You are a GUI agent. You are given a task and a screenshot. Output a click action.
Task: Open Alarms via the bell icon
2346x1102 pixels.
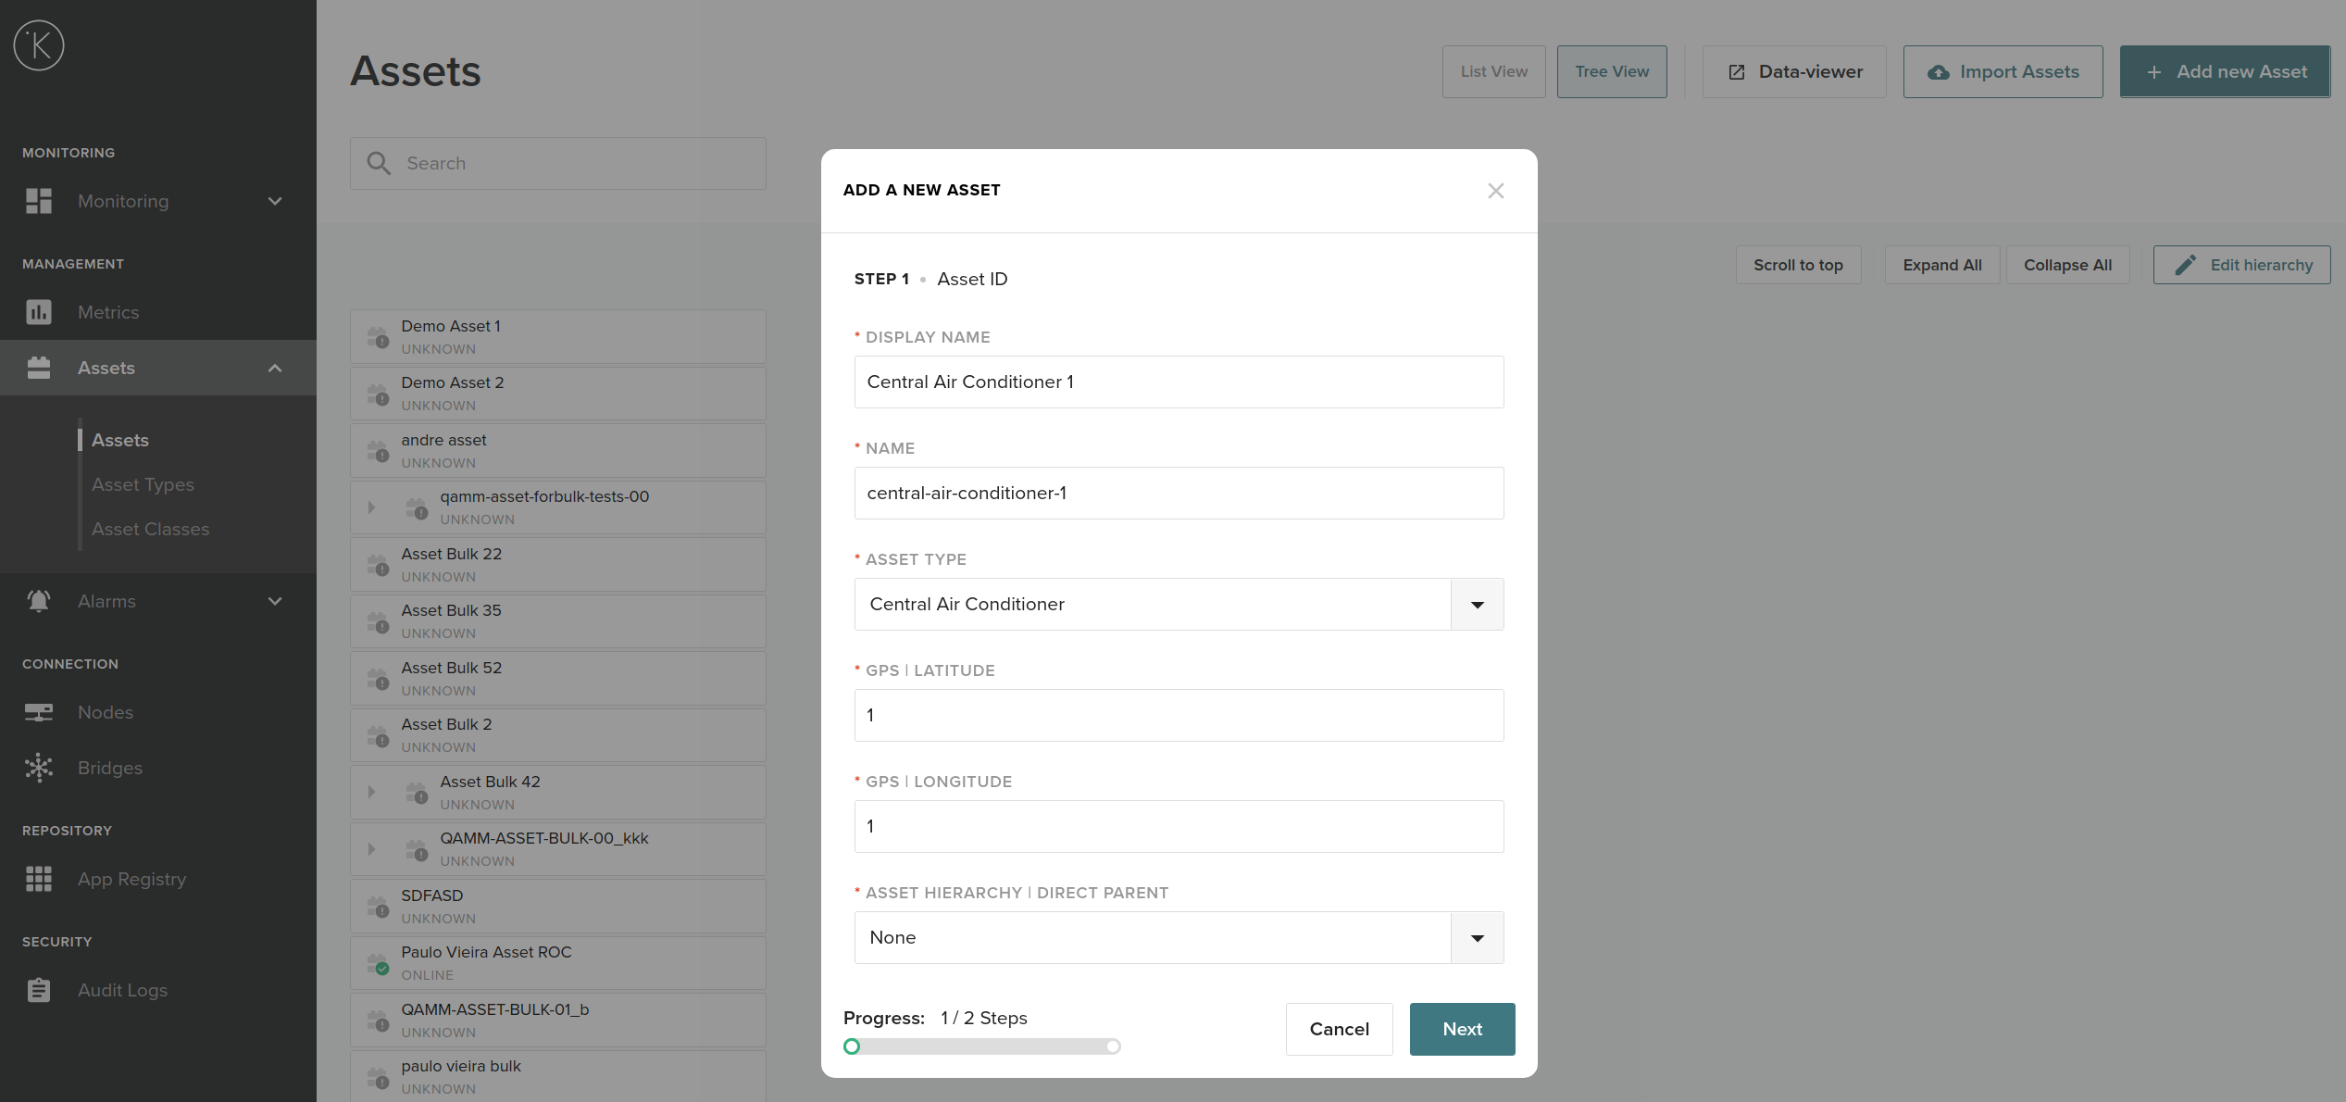38,600
